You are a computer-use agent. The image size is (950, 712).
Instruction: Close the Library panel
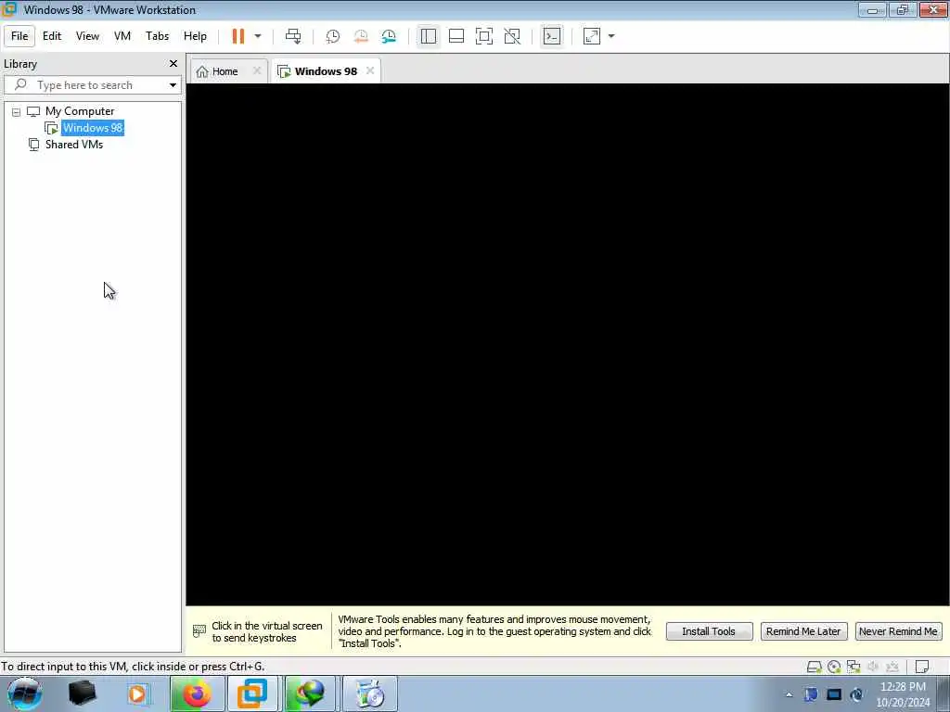[173, 64]
